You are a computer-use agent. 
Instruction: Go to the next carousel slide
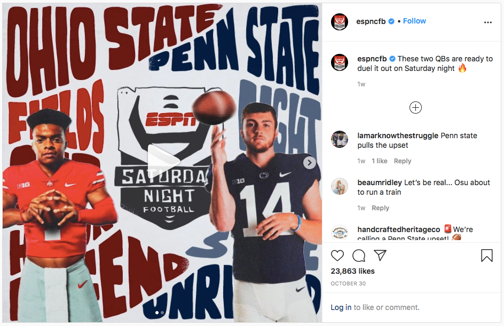tap(310, 163)
